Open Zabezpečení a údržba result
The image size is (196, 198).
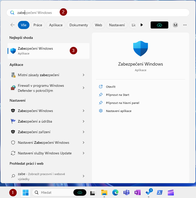(x=49, y=121)
